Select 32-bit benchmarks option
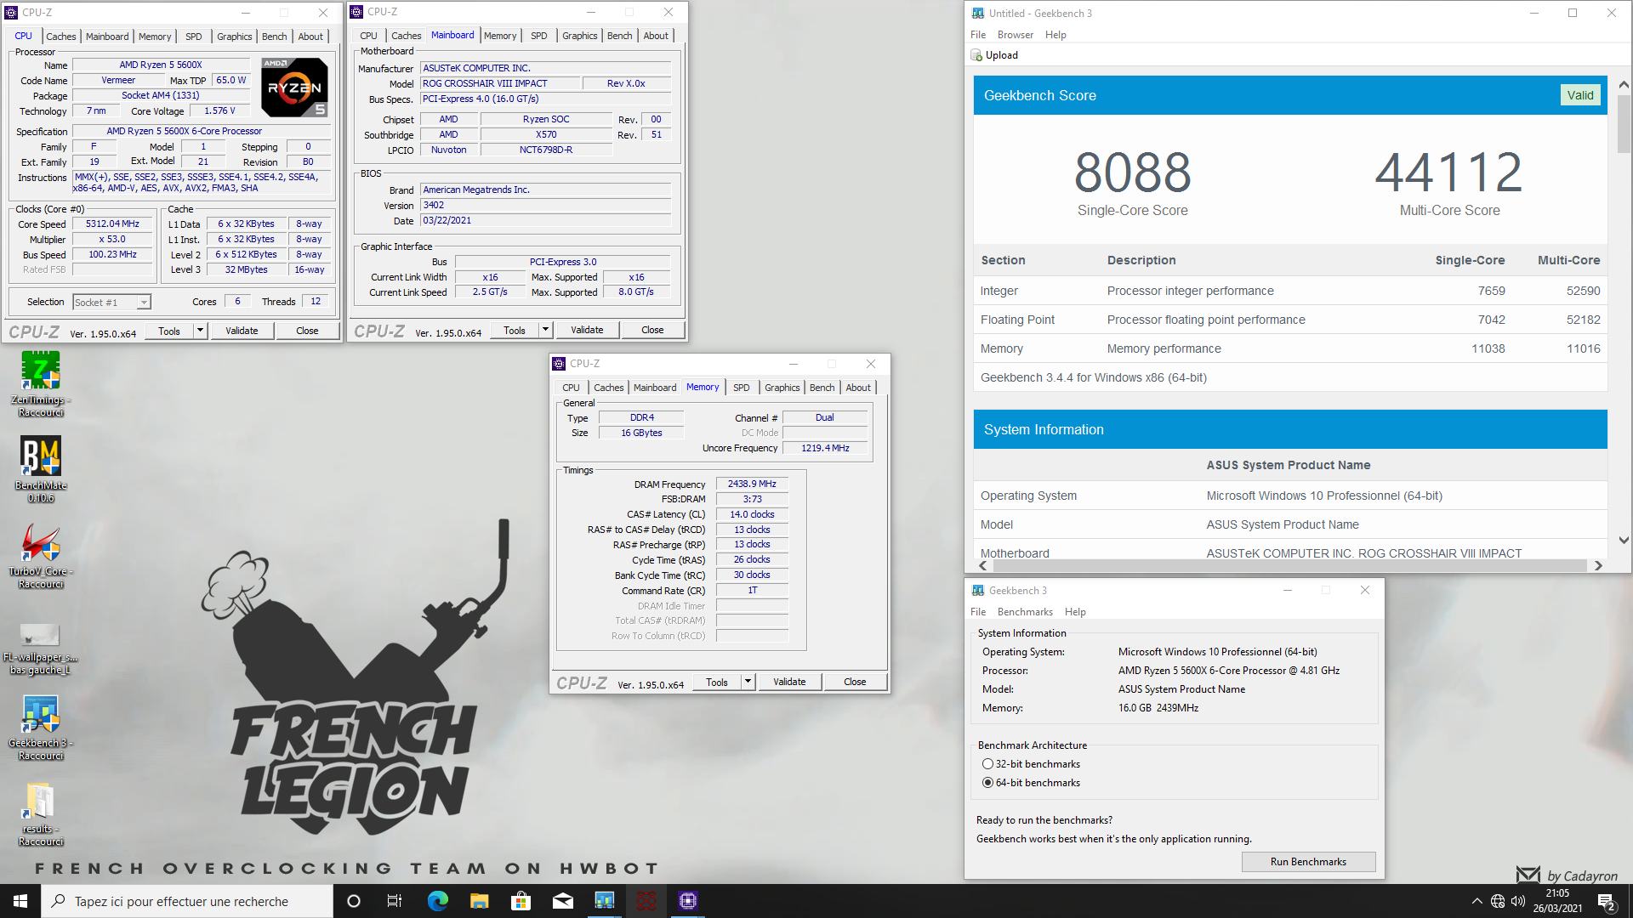 (1031, 764)
